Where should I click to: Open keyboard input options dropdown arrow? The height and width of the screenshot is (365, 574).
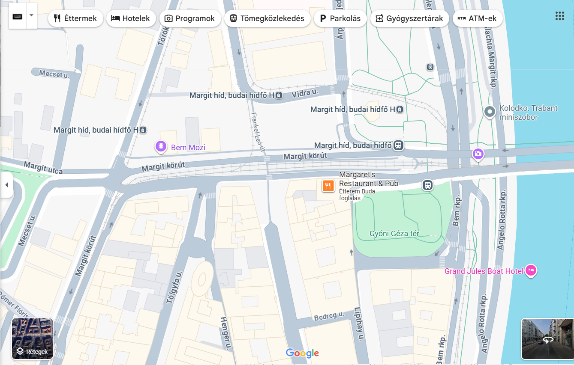pos(32,16)
